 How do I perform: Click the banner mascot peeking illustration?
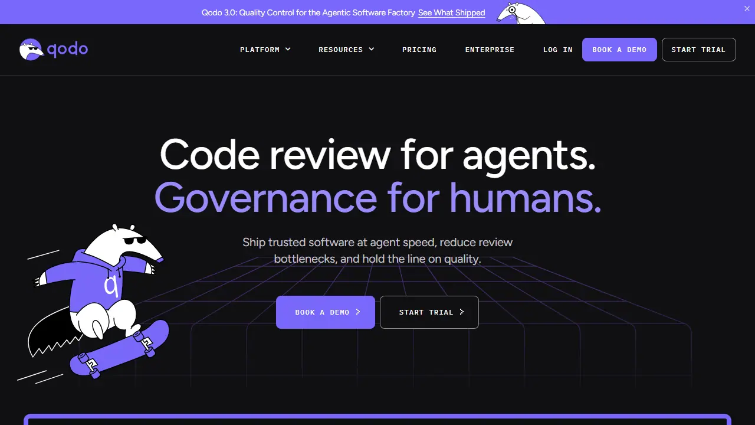point(521,13)
